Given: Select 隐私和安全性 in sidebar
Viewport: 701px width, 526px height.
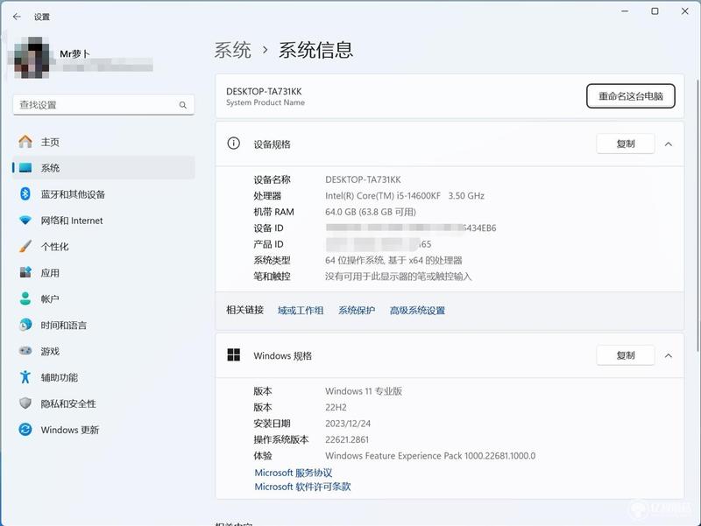Looking at the screenshot, I should 103,403.
